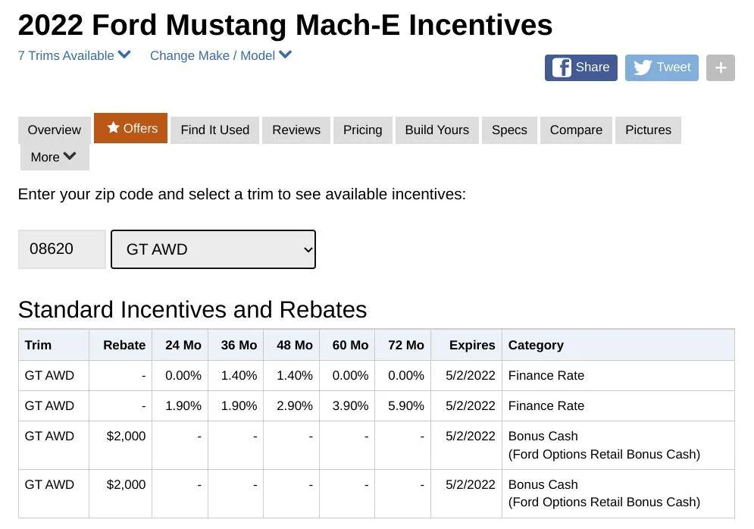Open the plus more-sharing options button
Viewport: 754px width, 529px height.
pyautogui.click(x=721, y=67)
